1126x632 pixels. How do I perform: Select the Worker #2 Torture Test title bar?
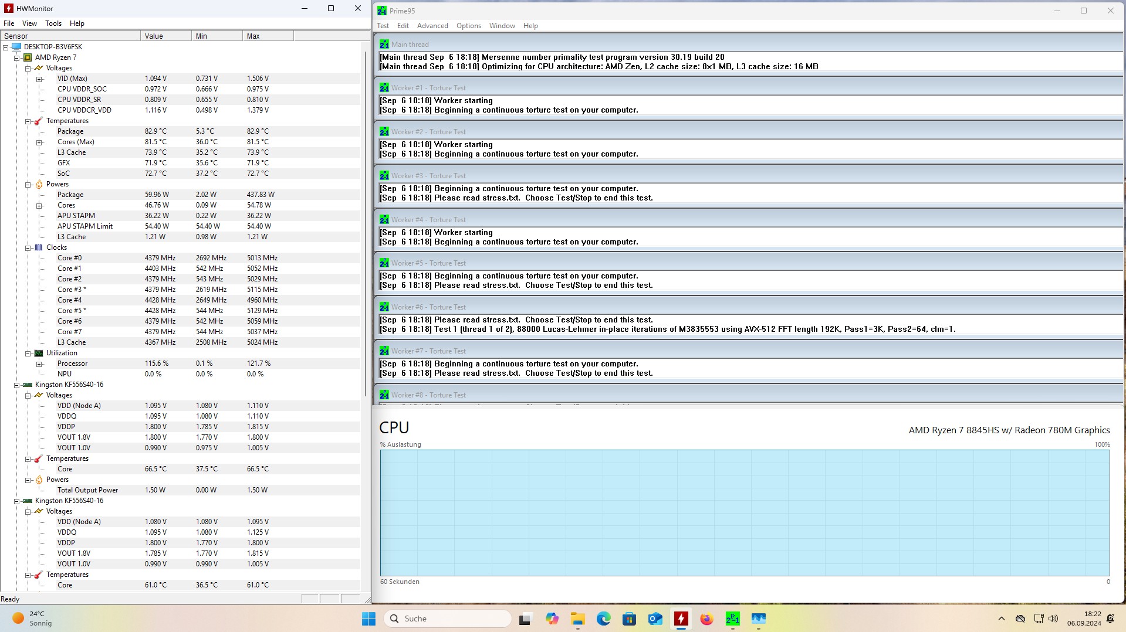click(749, 131)
